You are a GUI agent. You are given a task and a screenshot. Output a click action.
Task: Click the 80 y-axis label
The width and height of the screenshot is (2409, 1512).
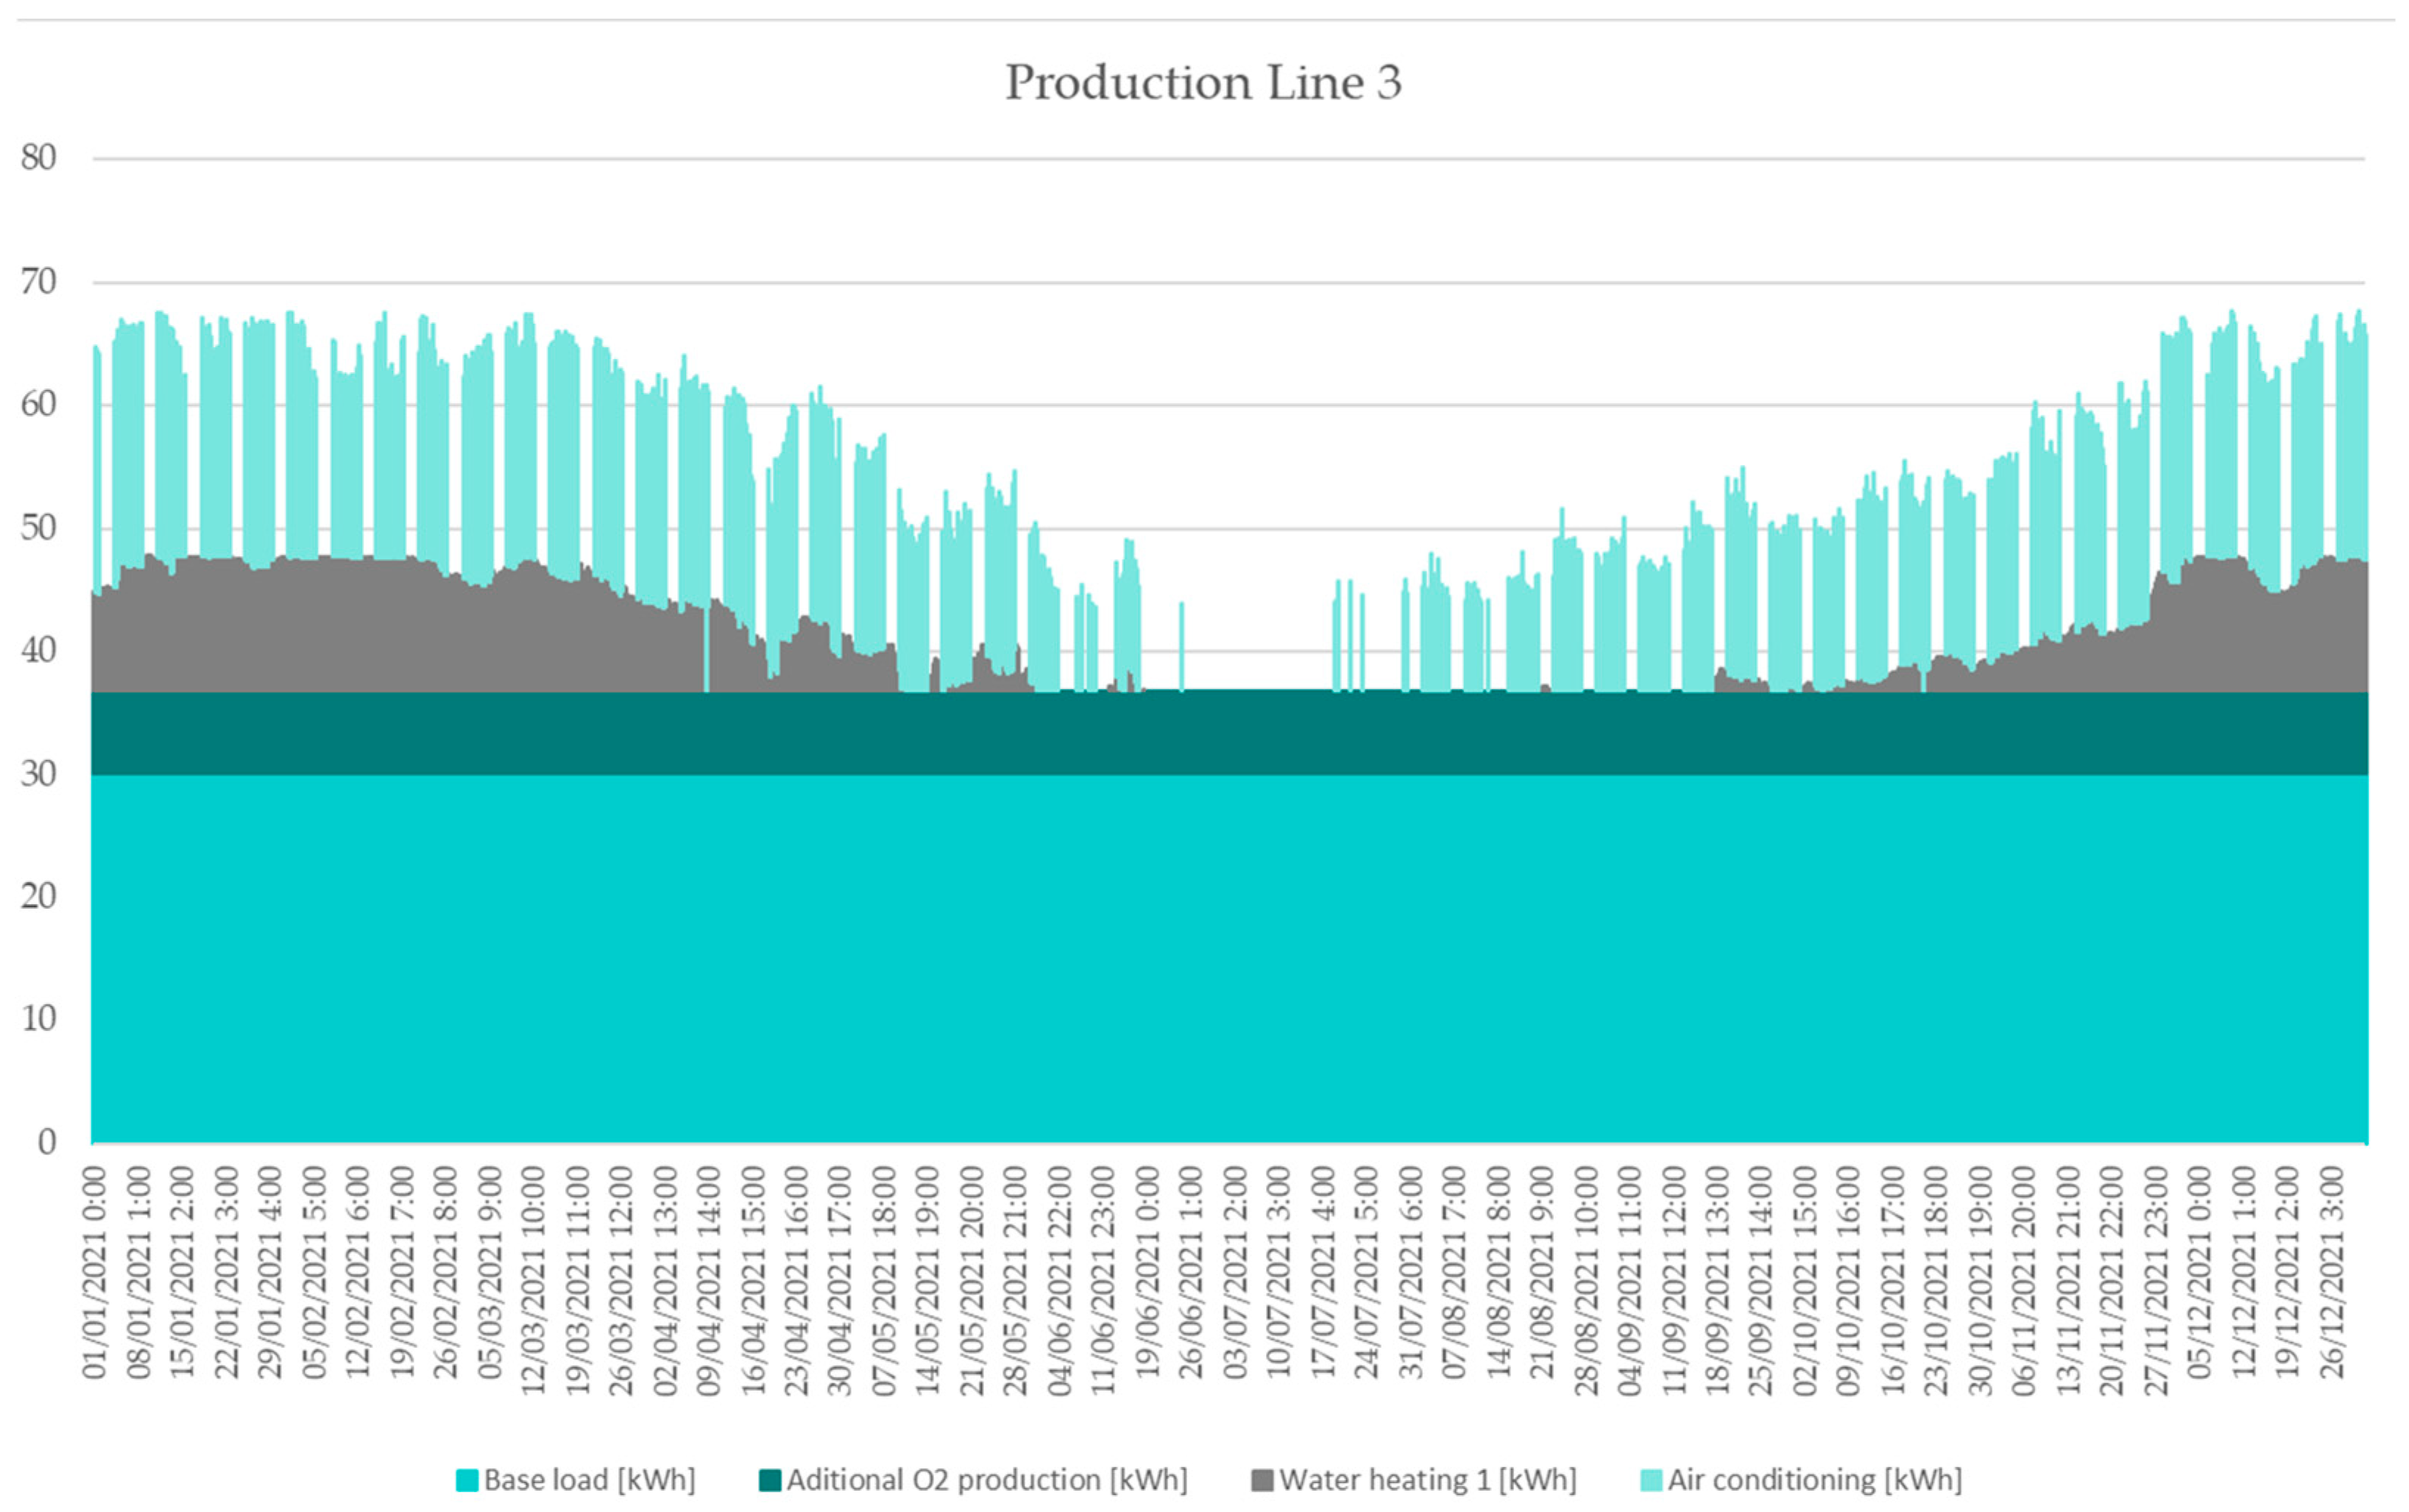click(x=38, y=158)
